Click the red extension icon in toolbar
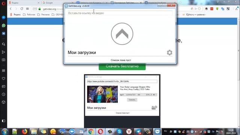 [x=211, y=9]
